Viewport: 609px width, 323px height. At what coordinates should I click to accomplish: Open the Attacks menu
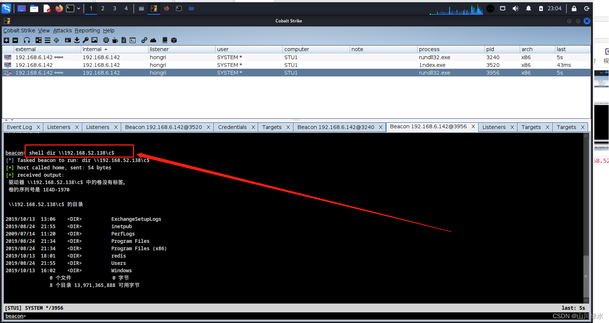[62, 30]
